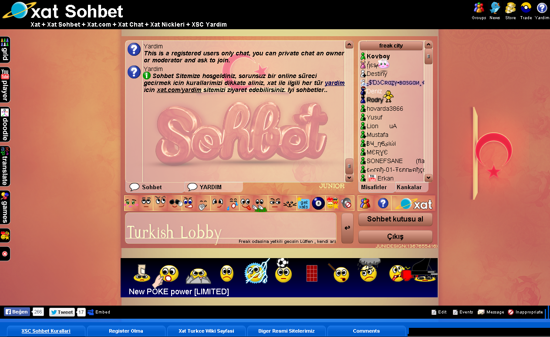Report via the Inappropriate link
This screenshot has width=550, height=337.
[526, 312]
